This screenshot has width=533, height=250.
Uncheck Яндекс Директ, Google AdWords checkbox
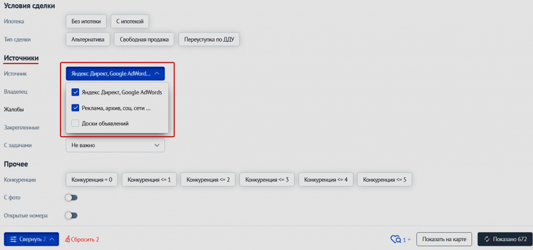[x=75, y=93]
